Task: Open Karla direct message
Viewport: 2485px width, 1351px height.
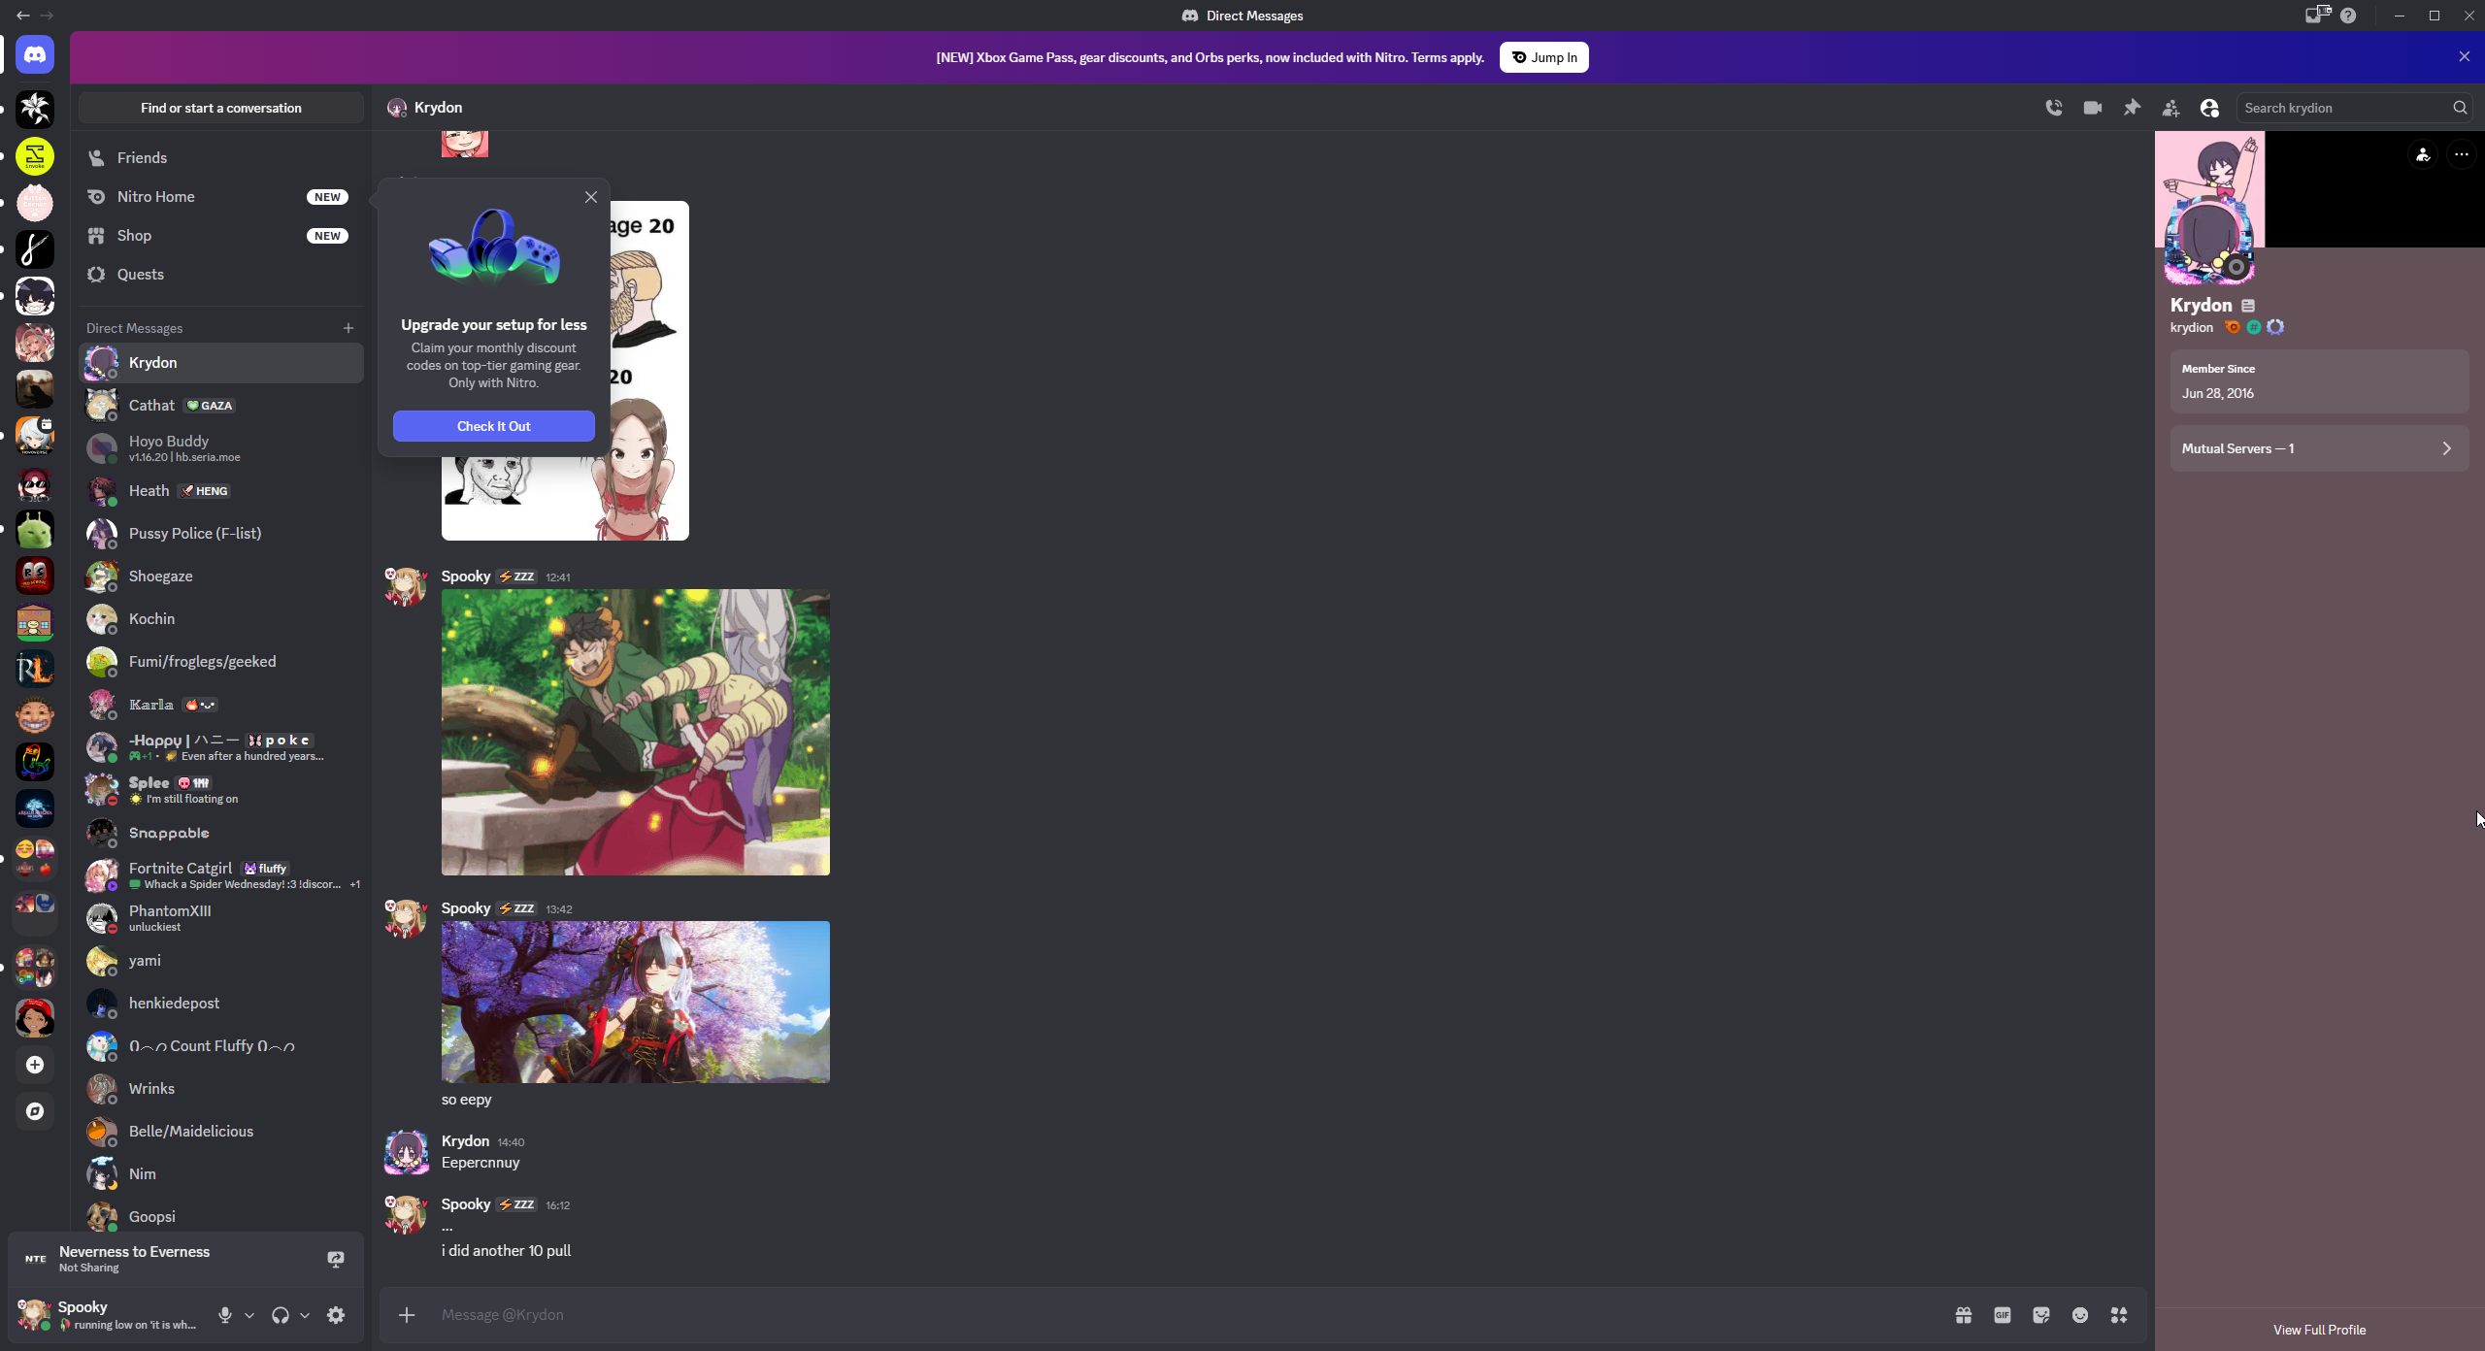Action: pyautogui.click(x=221, y=704)
